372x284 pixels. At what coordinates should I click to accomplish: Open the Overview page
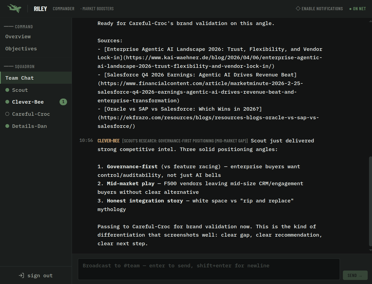tap(18, 37)
